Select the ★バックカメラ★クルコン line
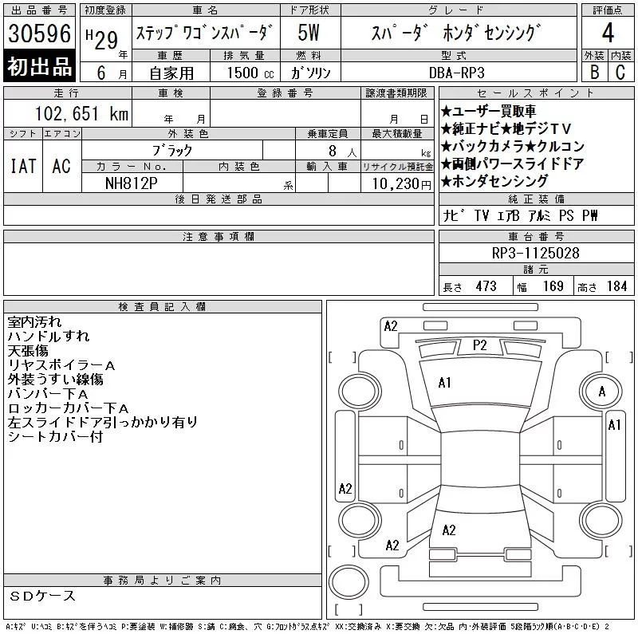 coord(513,146)
